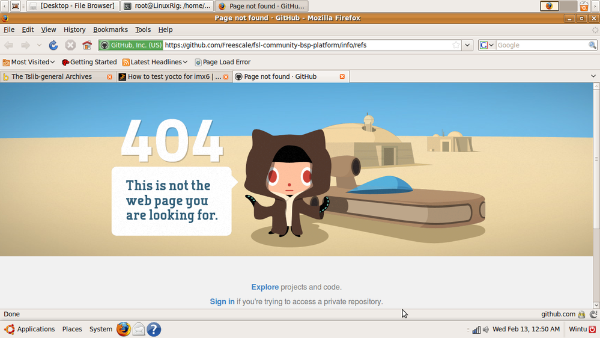Image resolution: width=600 pixels, height=338 pixels.
Task: Open the Applications menu
Action: click(30, 329)
